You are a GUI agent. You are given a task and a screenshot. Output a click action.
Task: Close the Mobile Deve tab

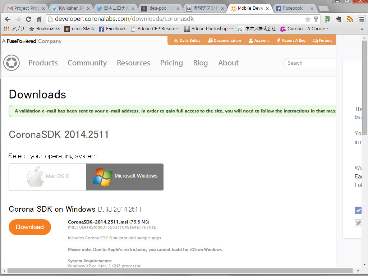(267, 9)
